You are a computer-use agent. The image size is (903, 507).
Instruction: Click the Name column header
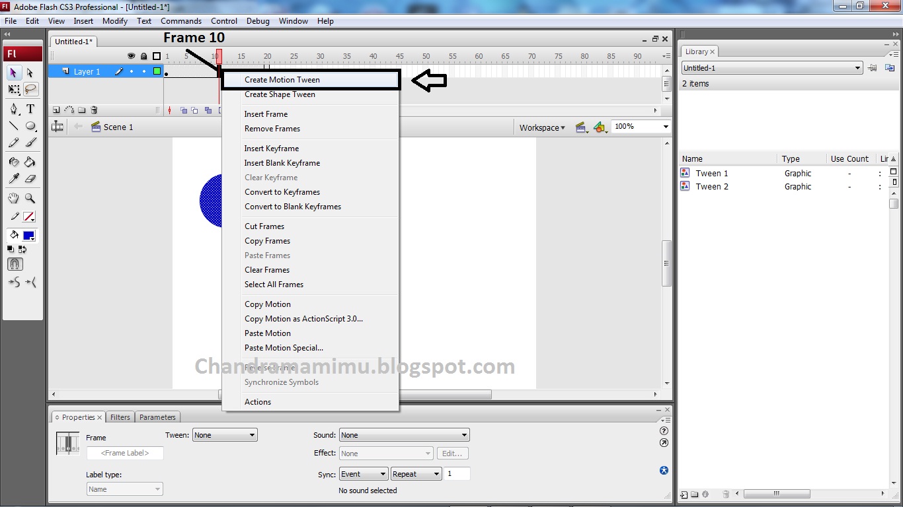(x=727, y=159)
